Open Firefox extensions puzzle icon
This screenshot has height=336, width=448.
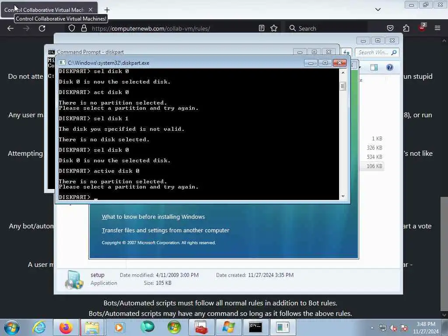tap(406, 28)
